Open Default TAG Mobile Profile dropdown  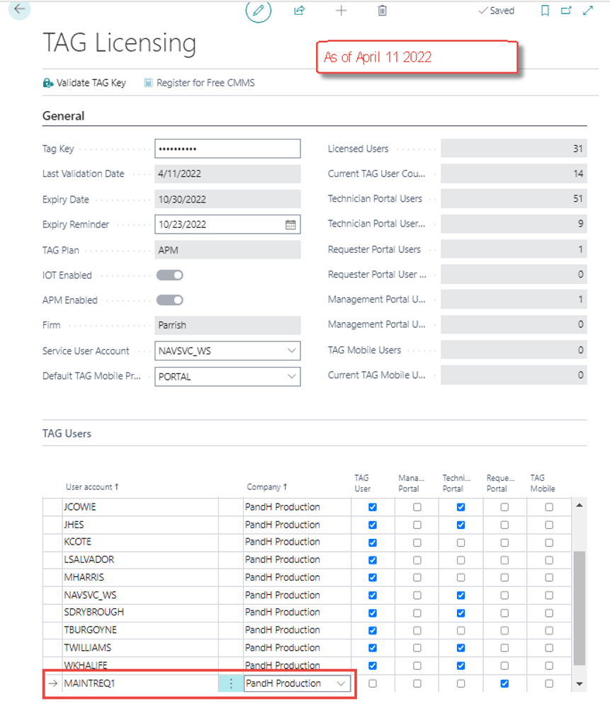point(291,377)
